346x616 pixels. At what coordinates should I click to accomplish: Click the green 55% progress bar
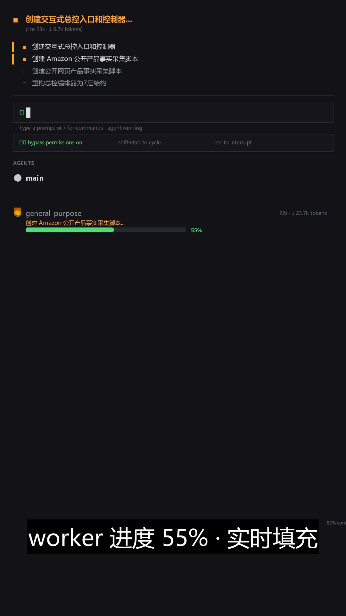70,230
